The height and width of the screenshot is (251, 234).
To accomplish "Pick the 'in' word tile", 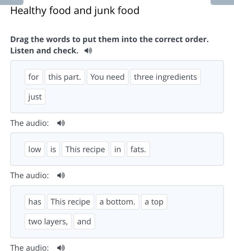I will click(118, 149).
